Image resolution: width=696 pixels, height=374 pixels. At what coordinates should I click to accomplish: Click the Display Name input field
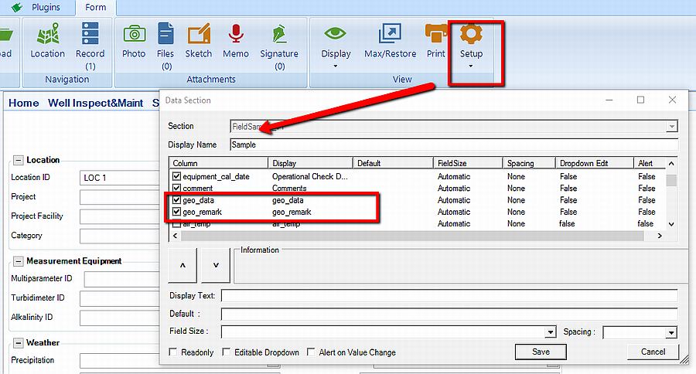[453, 144]
